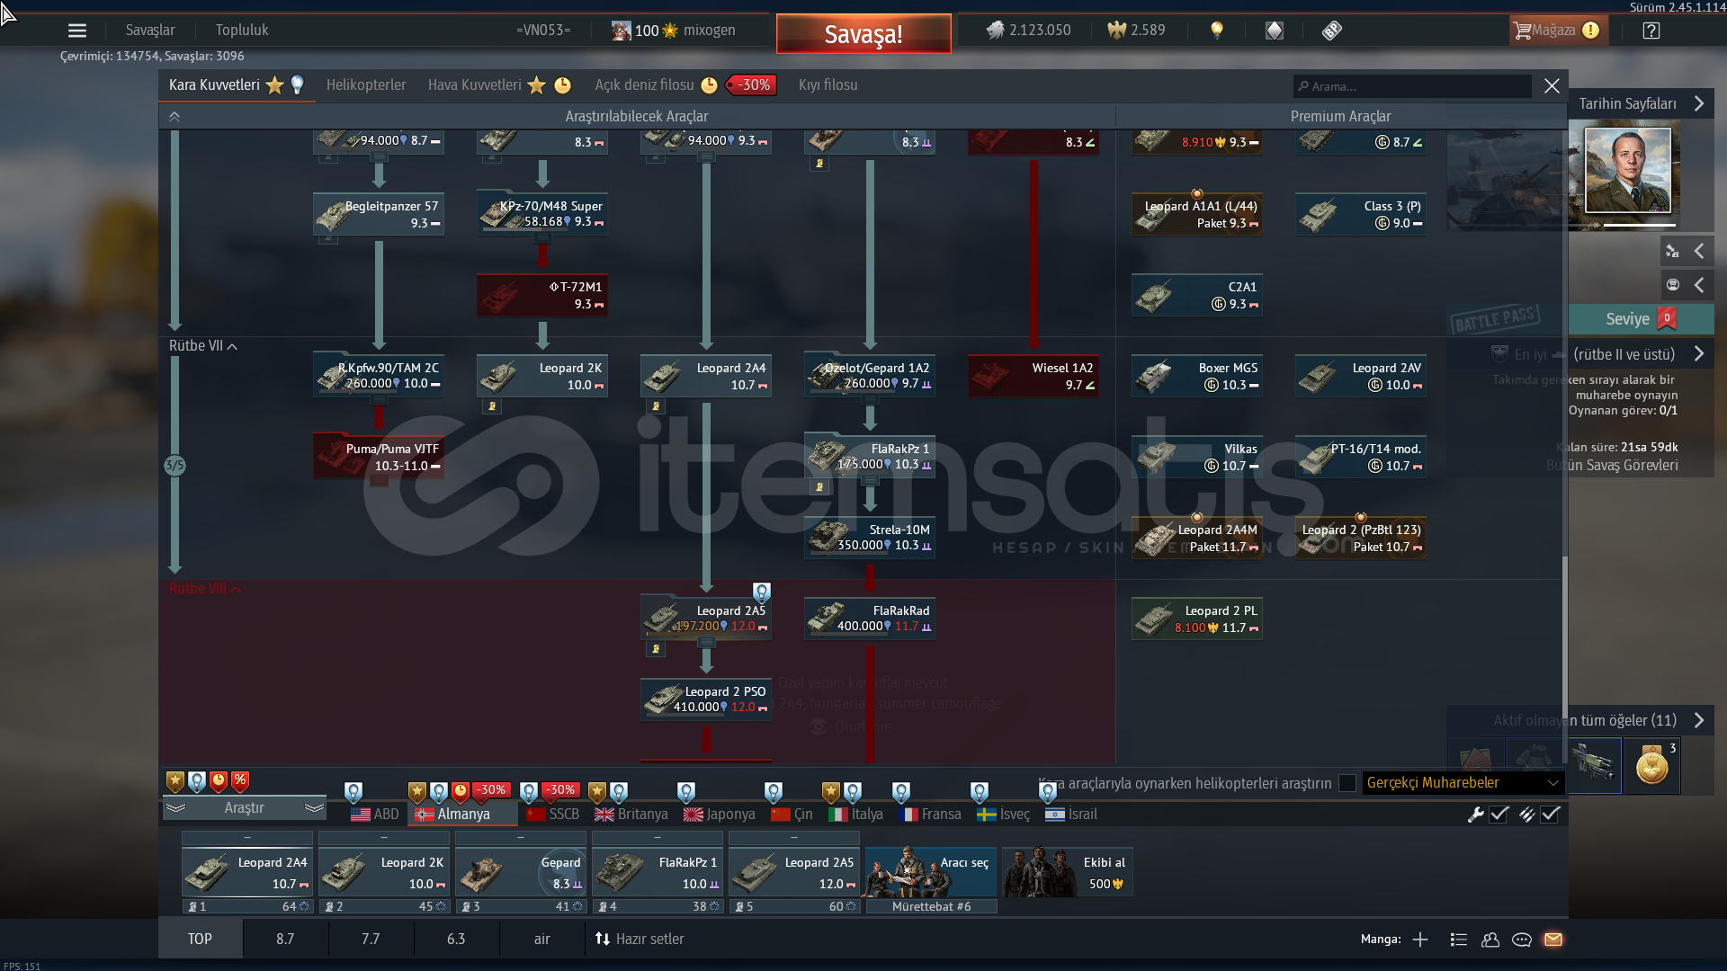Click the medal item thumbnail with 3
The height and width of the screenshot is (971, 1727).
tap(1652, 766)
